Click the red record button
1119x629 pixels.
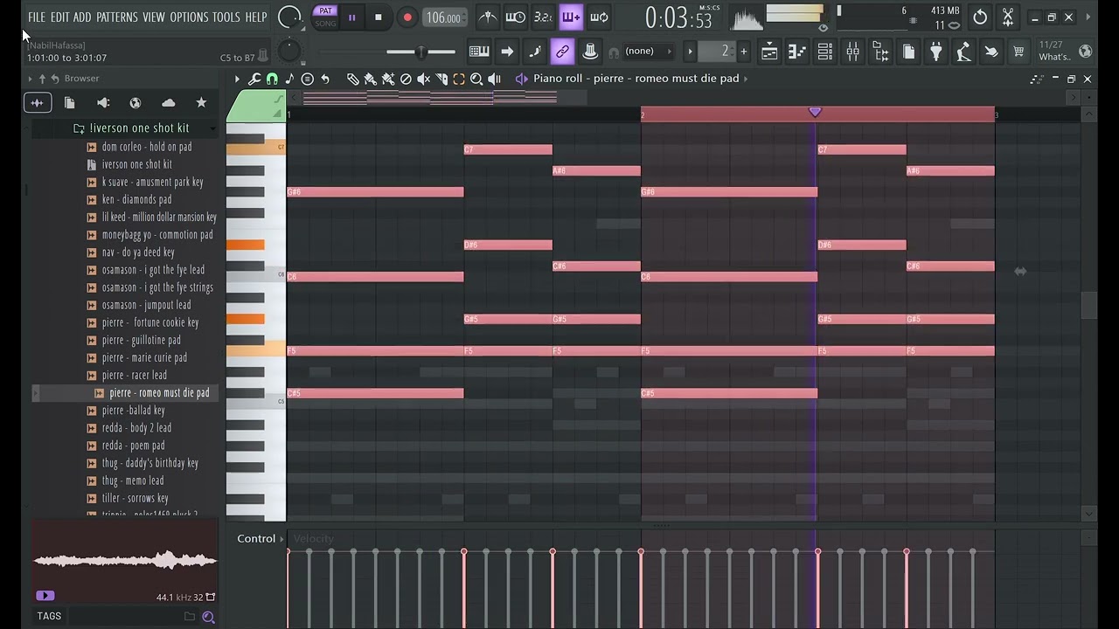407,17
